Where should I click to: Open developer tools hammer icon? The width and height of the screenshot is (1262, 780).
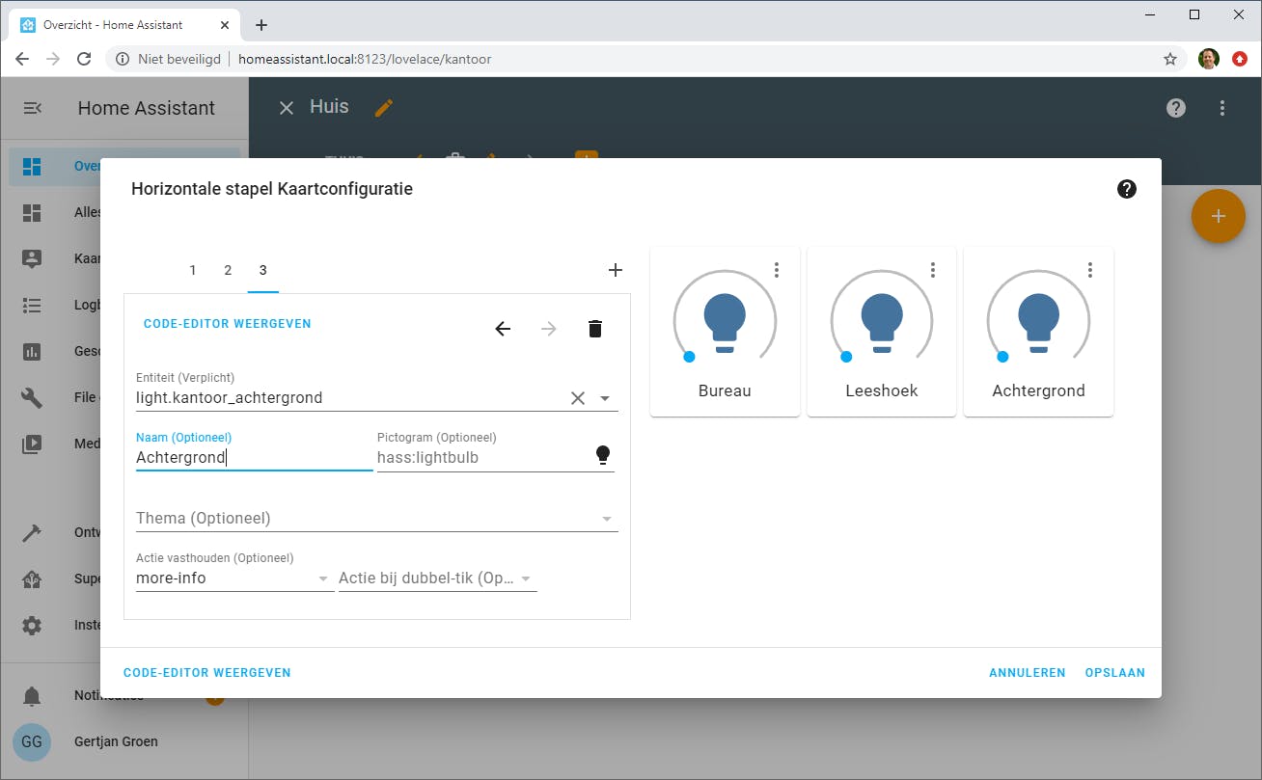[x=32, y=533]
